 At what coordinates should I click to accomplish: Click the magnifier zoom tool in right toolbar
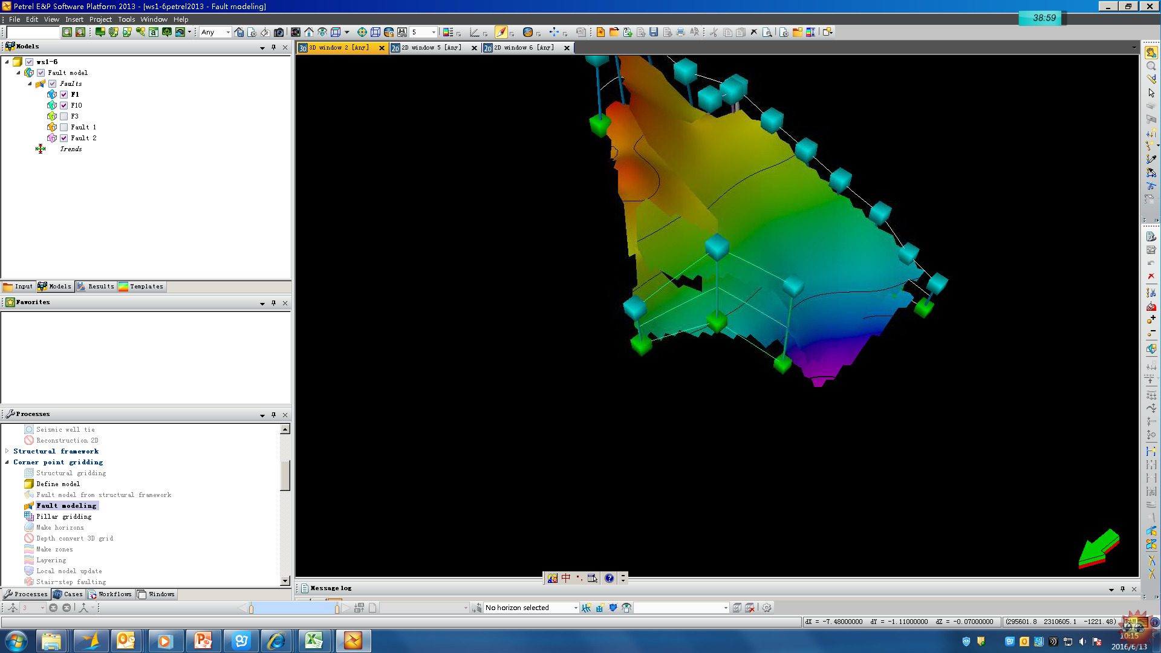(1151, 66)
